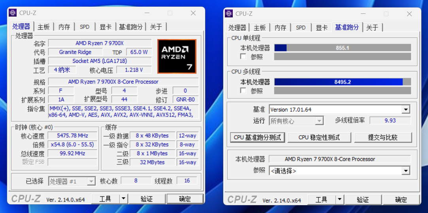Switch to 内存 tab in left window
This screenshot has width=428, height=213.
(x=64, y=27)
